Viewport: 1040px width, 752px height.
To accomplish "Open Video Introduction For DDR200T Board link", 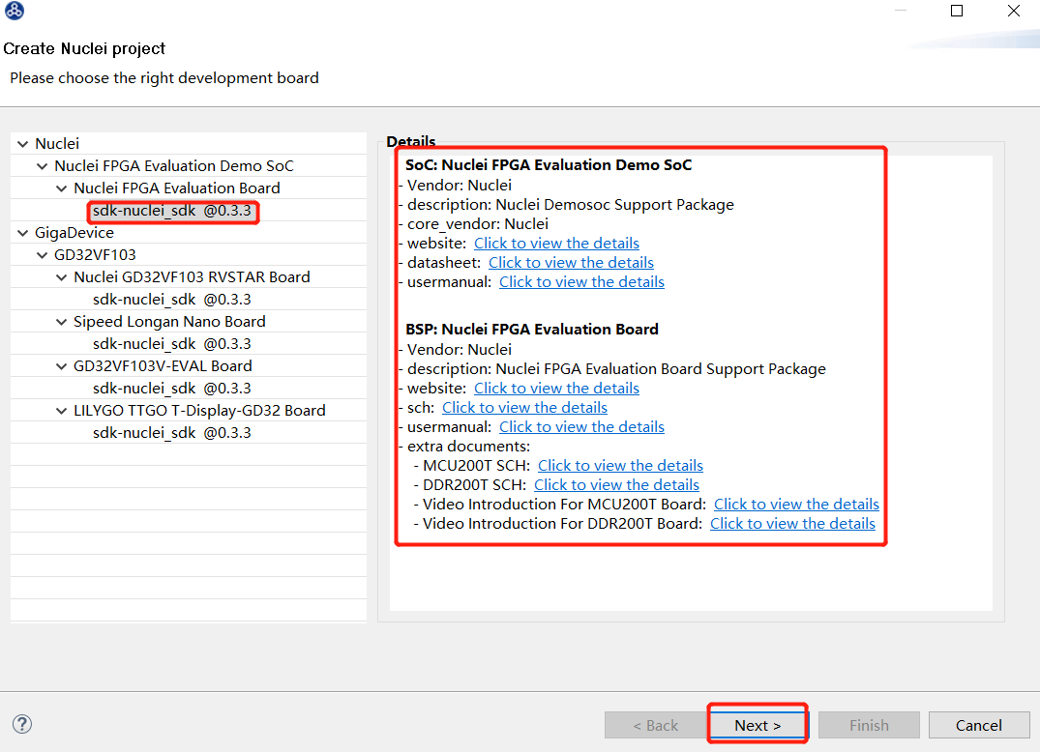I will (792, 524).
